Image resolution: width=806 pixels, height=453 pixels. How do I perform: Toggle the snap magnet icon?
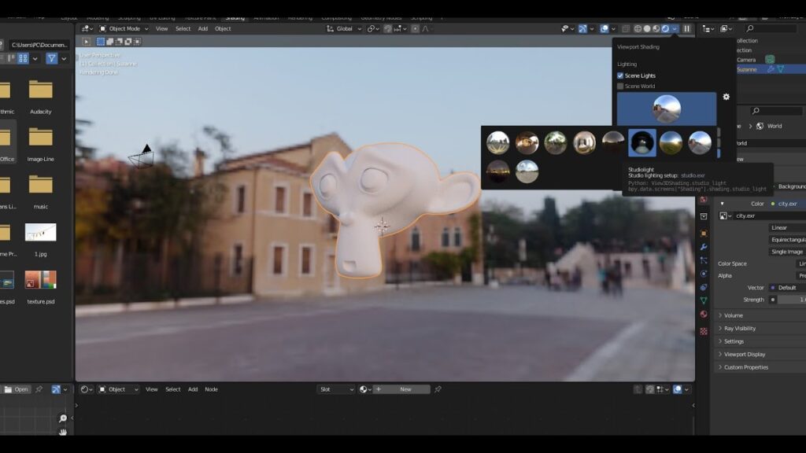pos(387,29)
